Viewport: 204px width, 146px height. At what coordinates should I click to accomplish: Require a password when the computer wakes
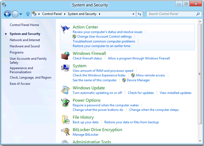(106, 105)
